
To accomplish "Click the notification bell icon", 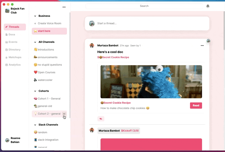I will pos(208,6).
